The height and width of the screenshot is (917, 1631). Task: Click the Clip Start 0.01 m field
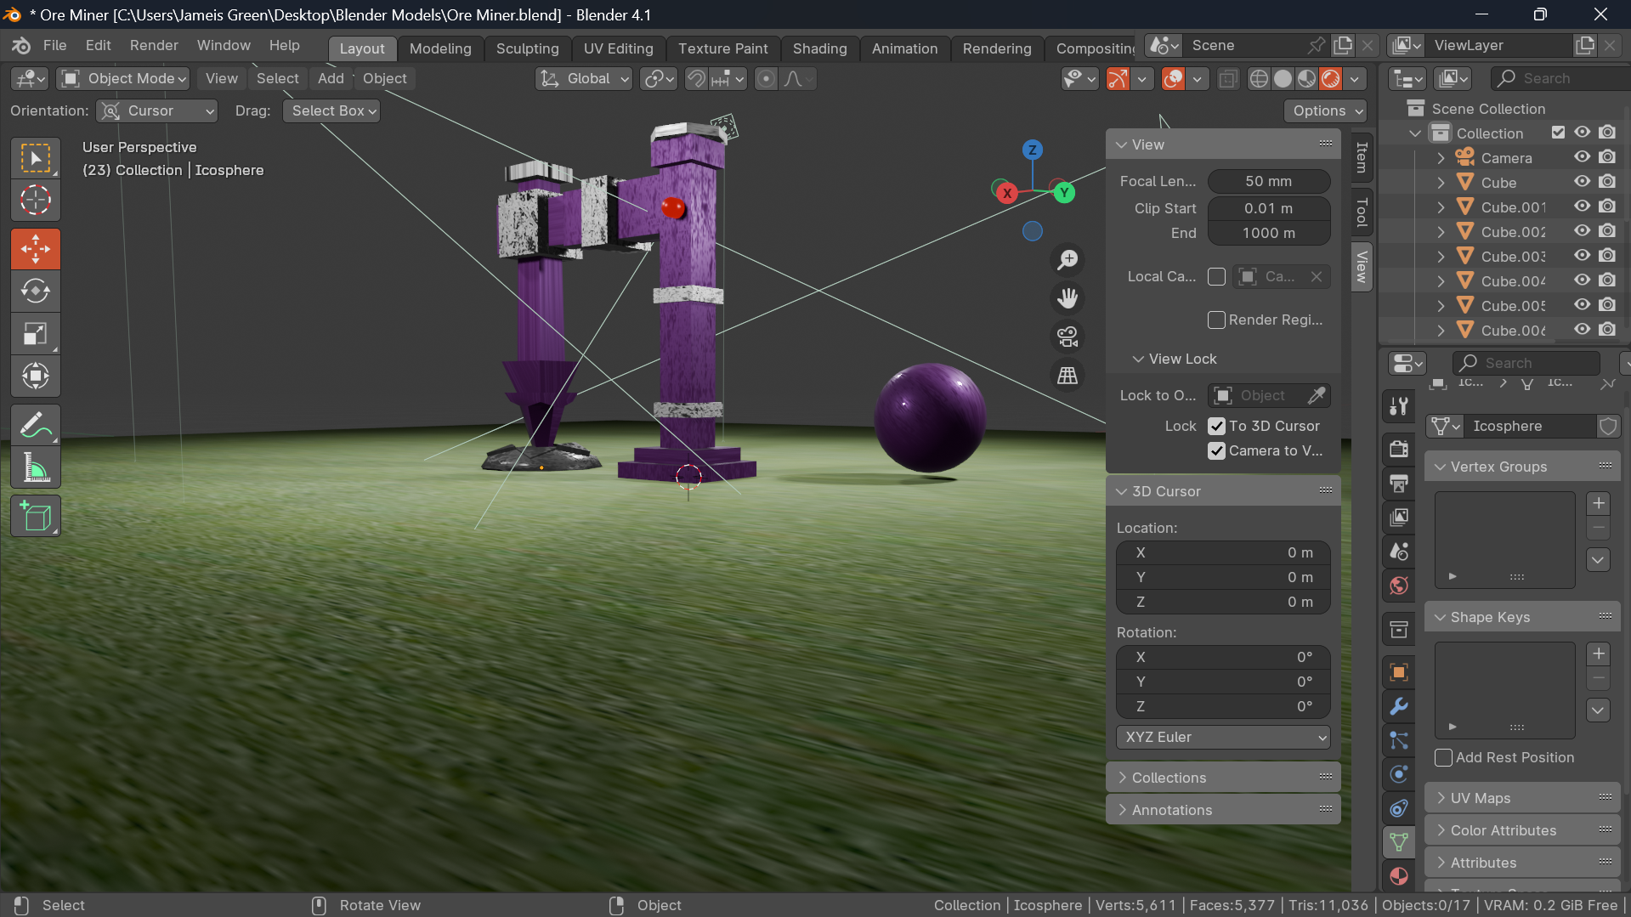(x=1269, y=208)
